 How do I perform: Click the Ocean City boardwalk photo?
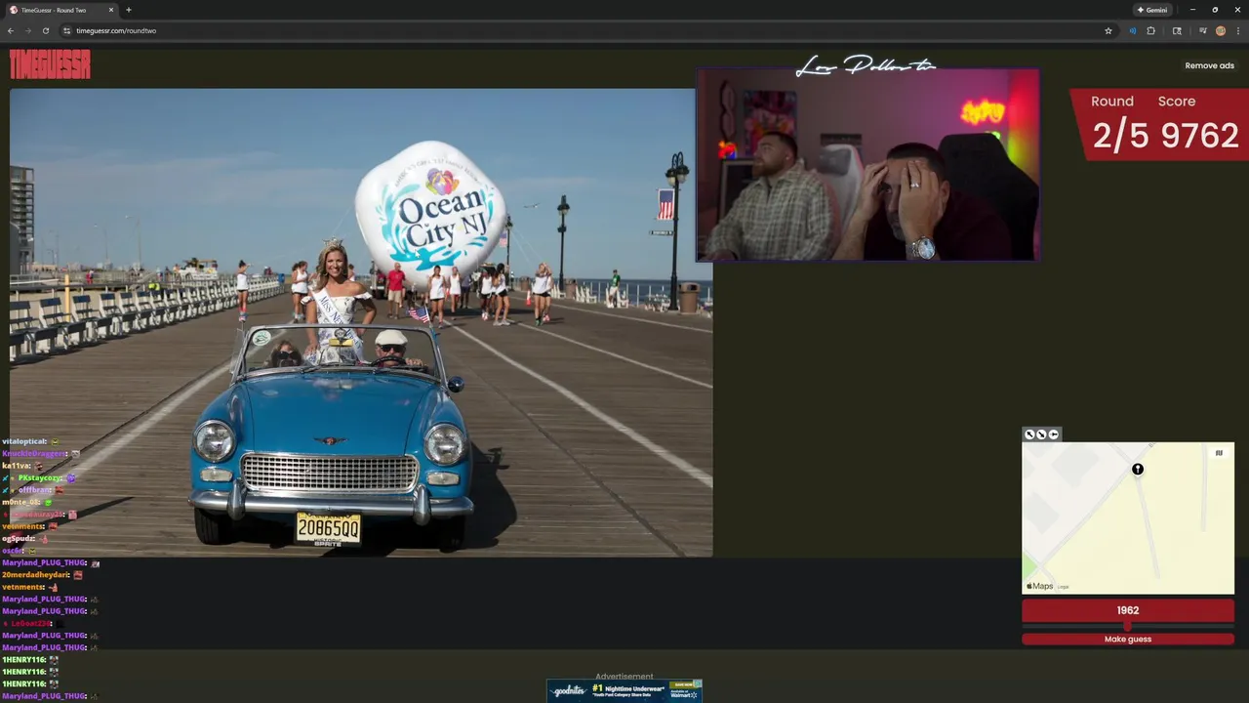361,322
